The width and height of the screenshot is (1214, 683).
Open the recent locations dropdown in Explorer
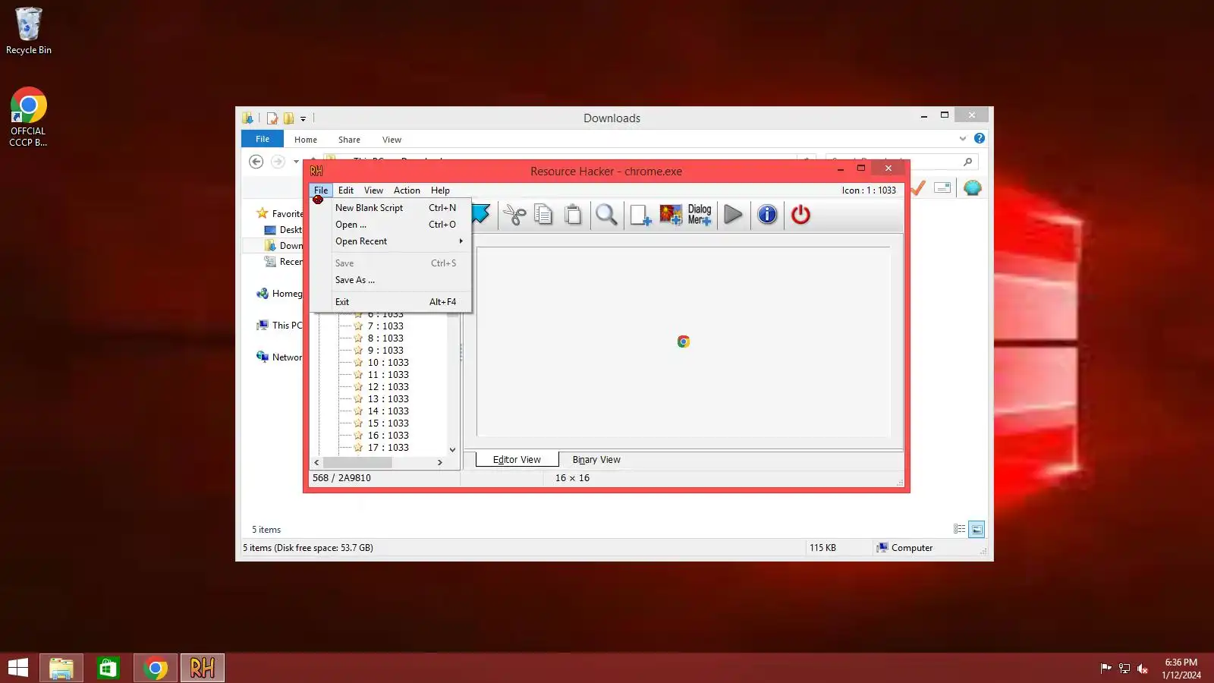tap(296, 162)
